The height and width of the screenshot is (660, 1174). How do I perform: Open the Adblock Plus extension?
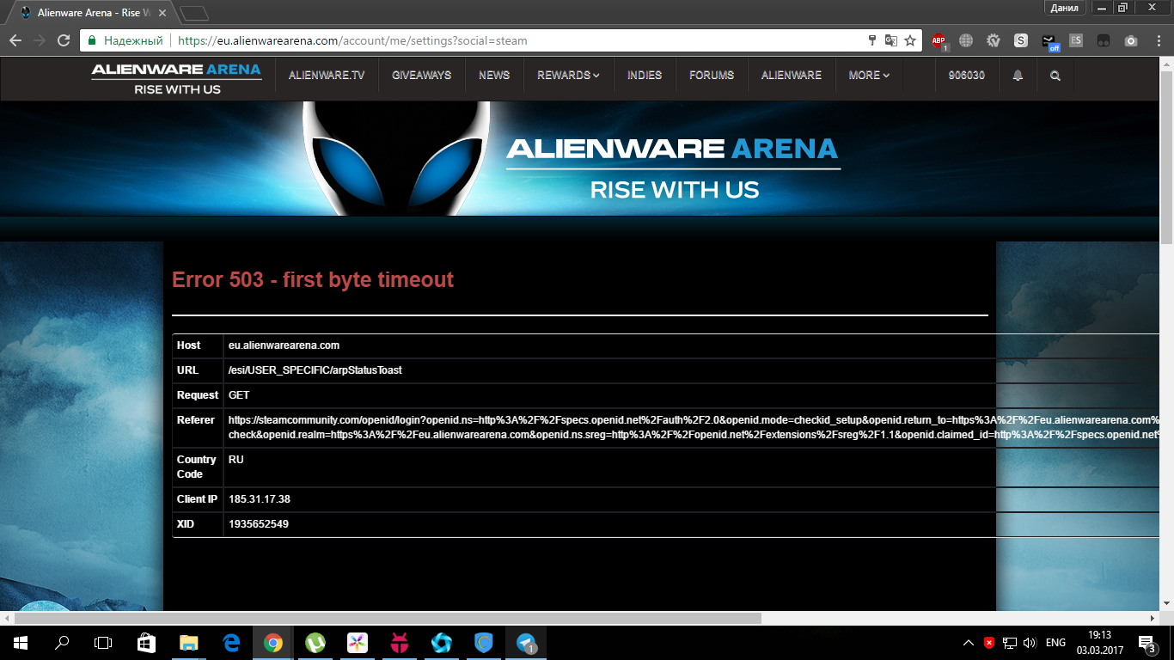click(939, 40)
